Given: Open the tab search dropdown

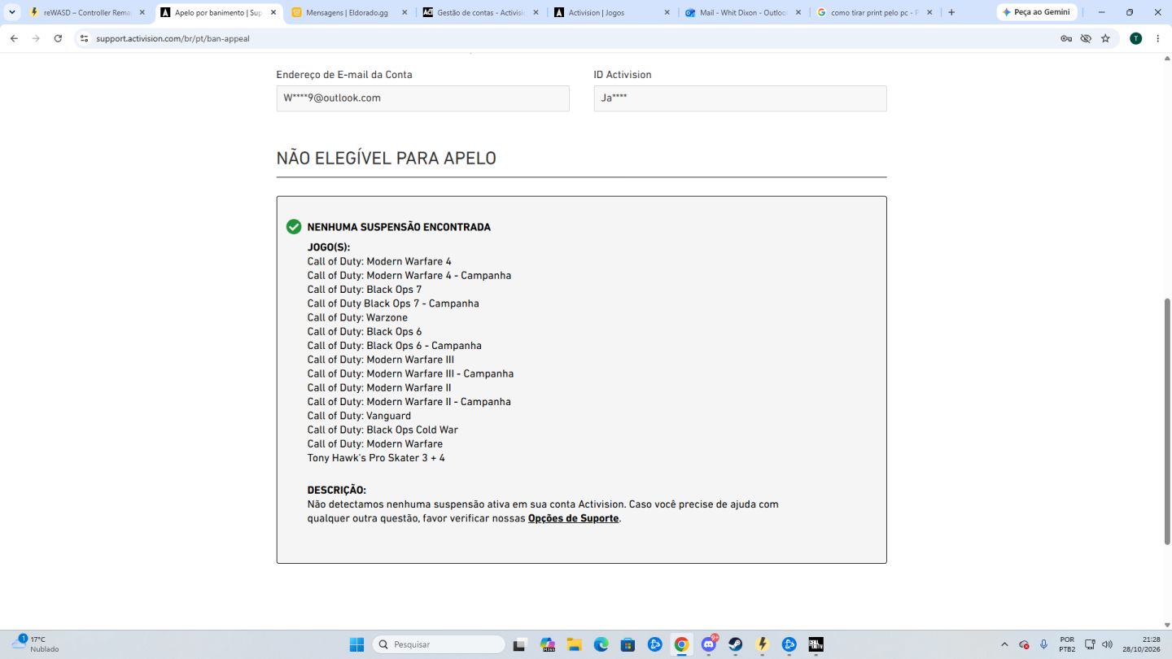Looking at the screenshot, I should 12,12.
